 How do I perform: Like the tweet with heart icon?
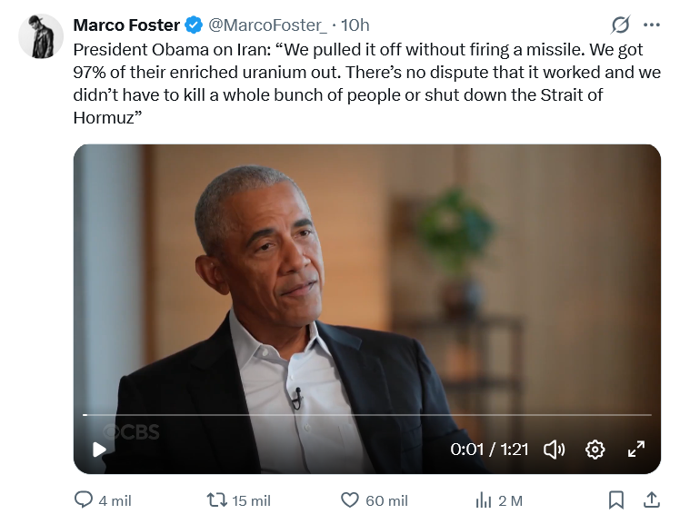coord(349,500)
